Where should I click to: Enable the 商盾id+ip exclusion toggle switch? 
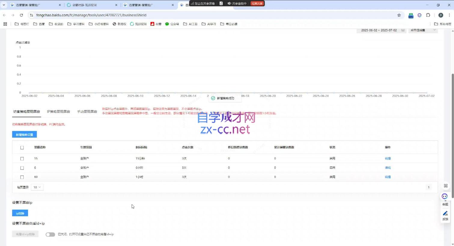coord(50,234)
